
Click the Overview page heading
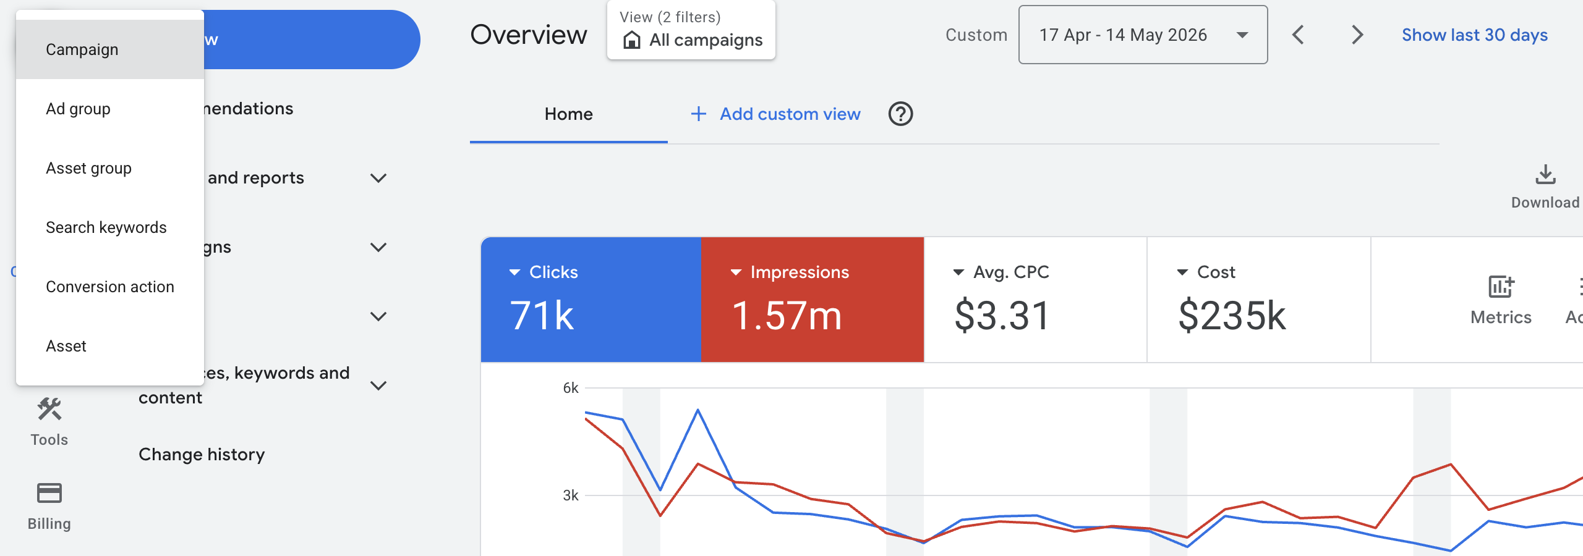click(529, 35)
